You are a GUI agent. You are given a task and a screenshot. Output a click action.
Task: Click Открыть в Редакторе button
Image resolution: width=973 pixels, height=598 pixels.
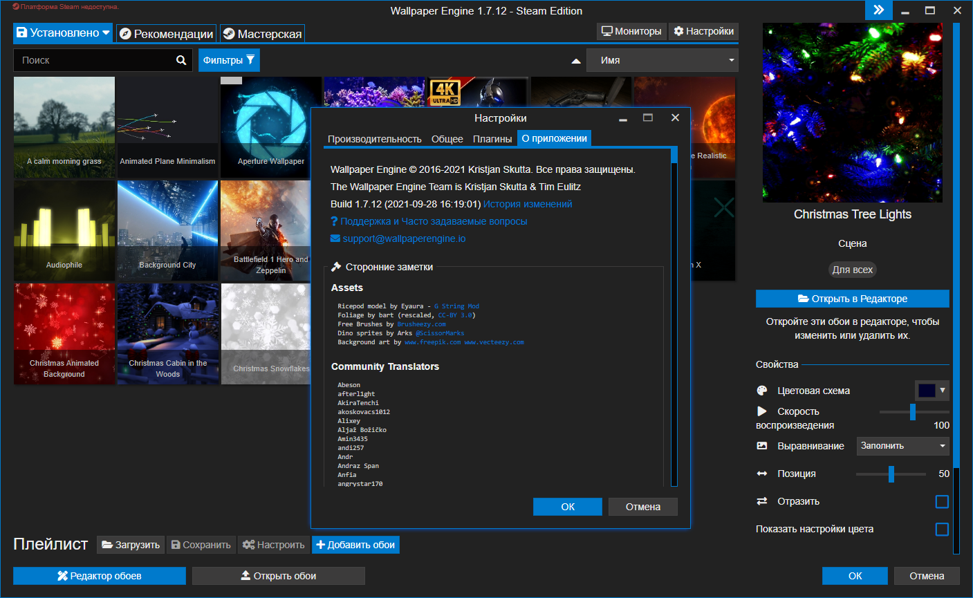click(x=853, y=299)
